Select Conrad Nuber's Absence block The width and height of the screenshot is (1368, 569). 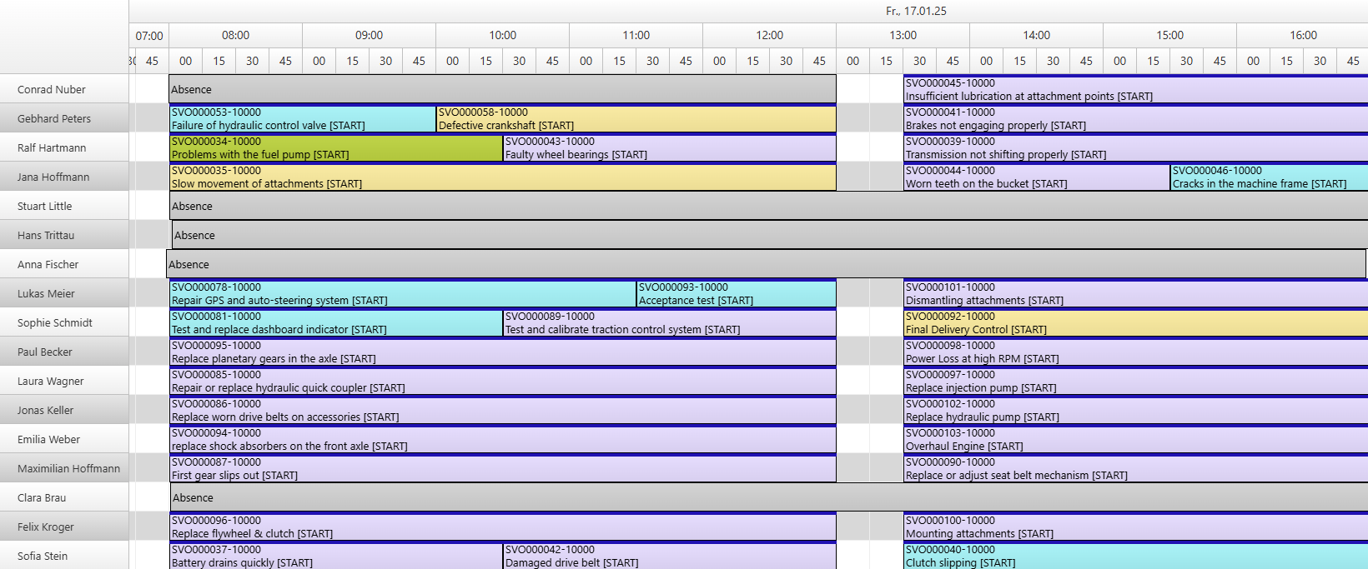click(502, 89)
